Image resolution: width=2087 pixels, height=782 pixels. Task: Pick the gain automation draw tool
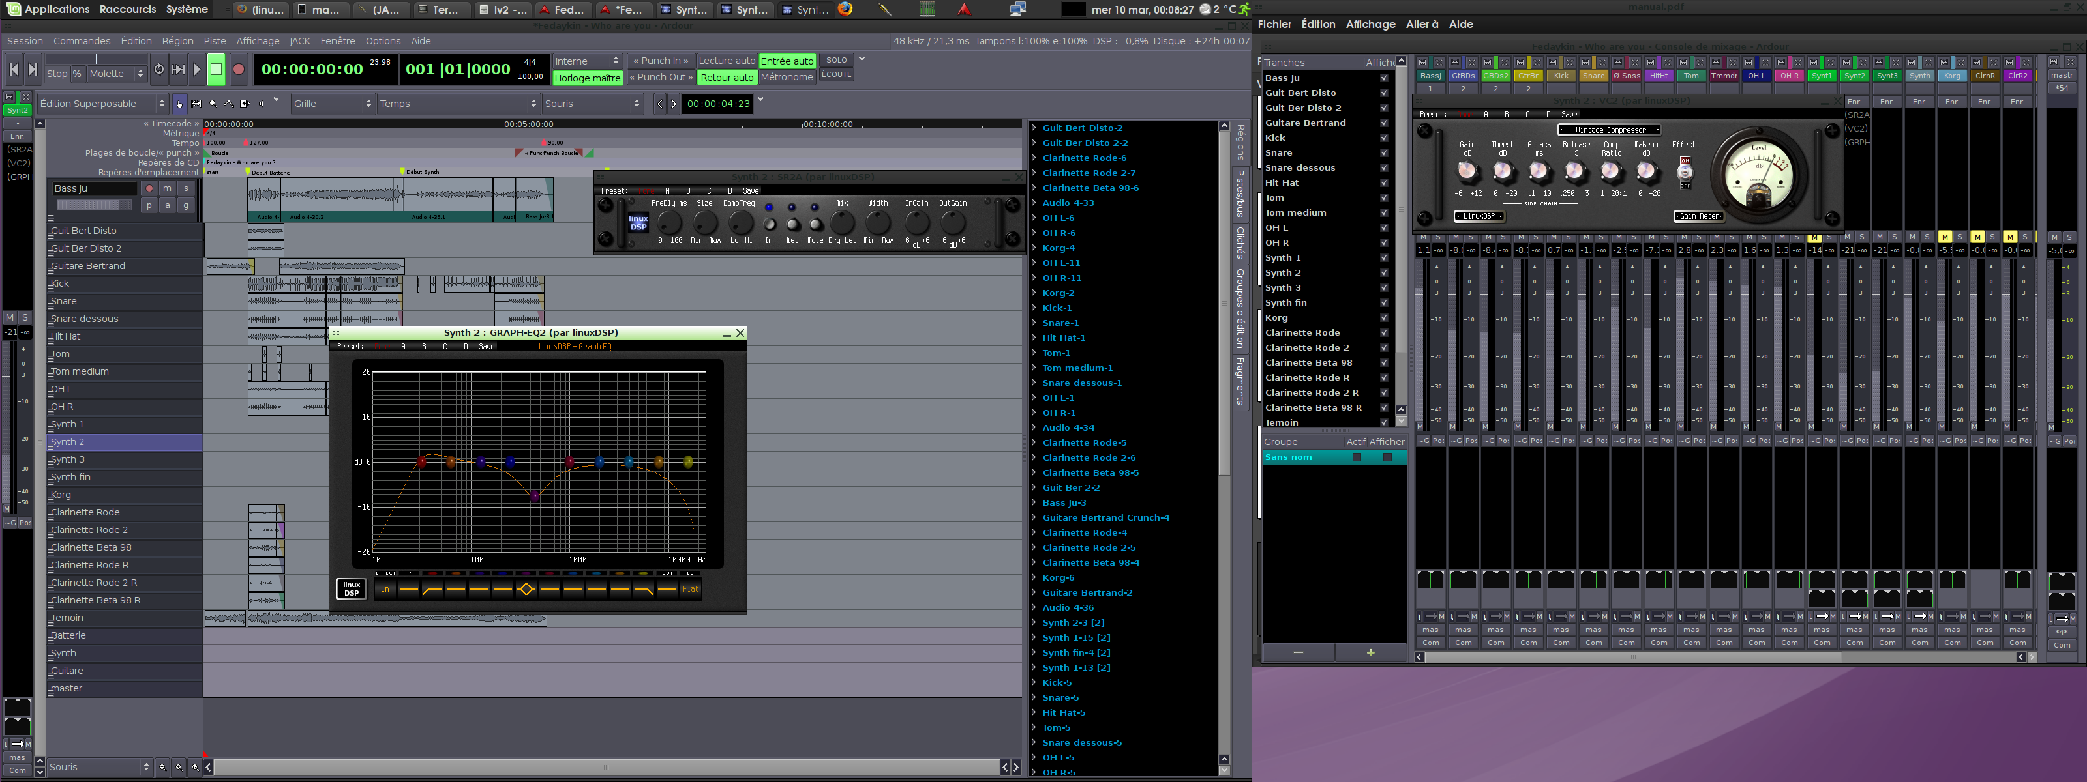pyautogui.click(x=230, y=104)
